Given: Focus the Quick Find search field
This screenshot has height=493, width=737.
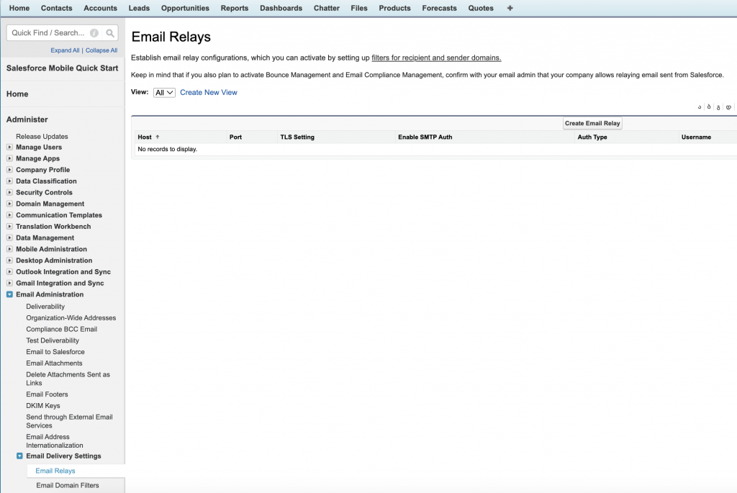Looking at the screenshot, I should [48, 33].
